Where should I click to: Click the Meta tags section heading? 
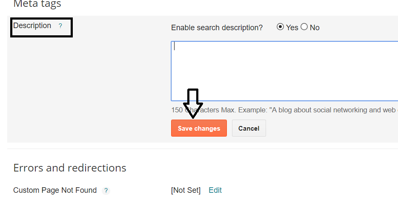pos(37,4)
